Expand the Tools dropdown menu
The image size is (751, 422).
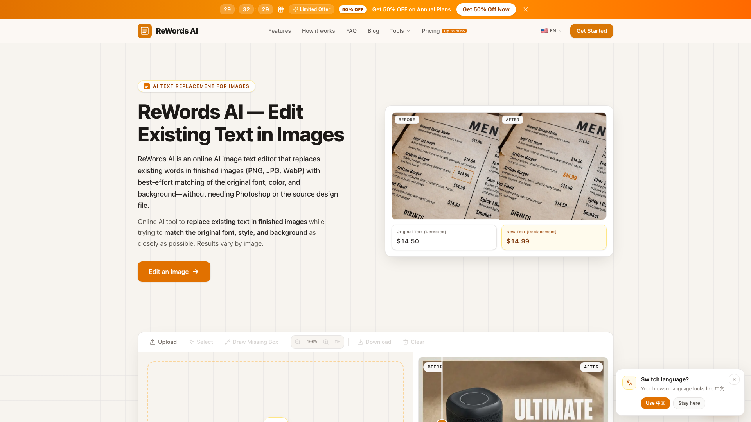tap(400, 31)
